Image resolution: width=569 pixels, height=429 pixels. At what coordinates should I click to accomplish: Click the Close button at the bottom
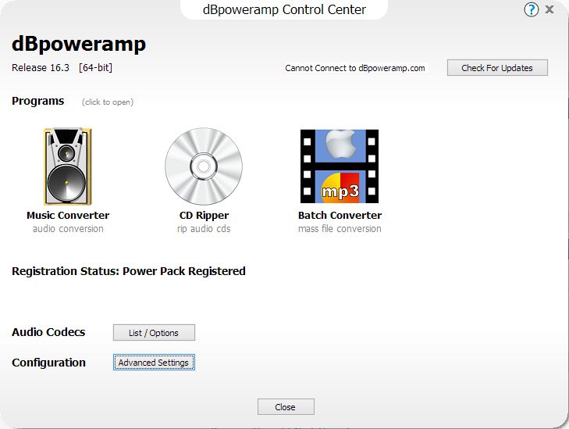pos(286,407)
